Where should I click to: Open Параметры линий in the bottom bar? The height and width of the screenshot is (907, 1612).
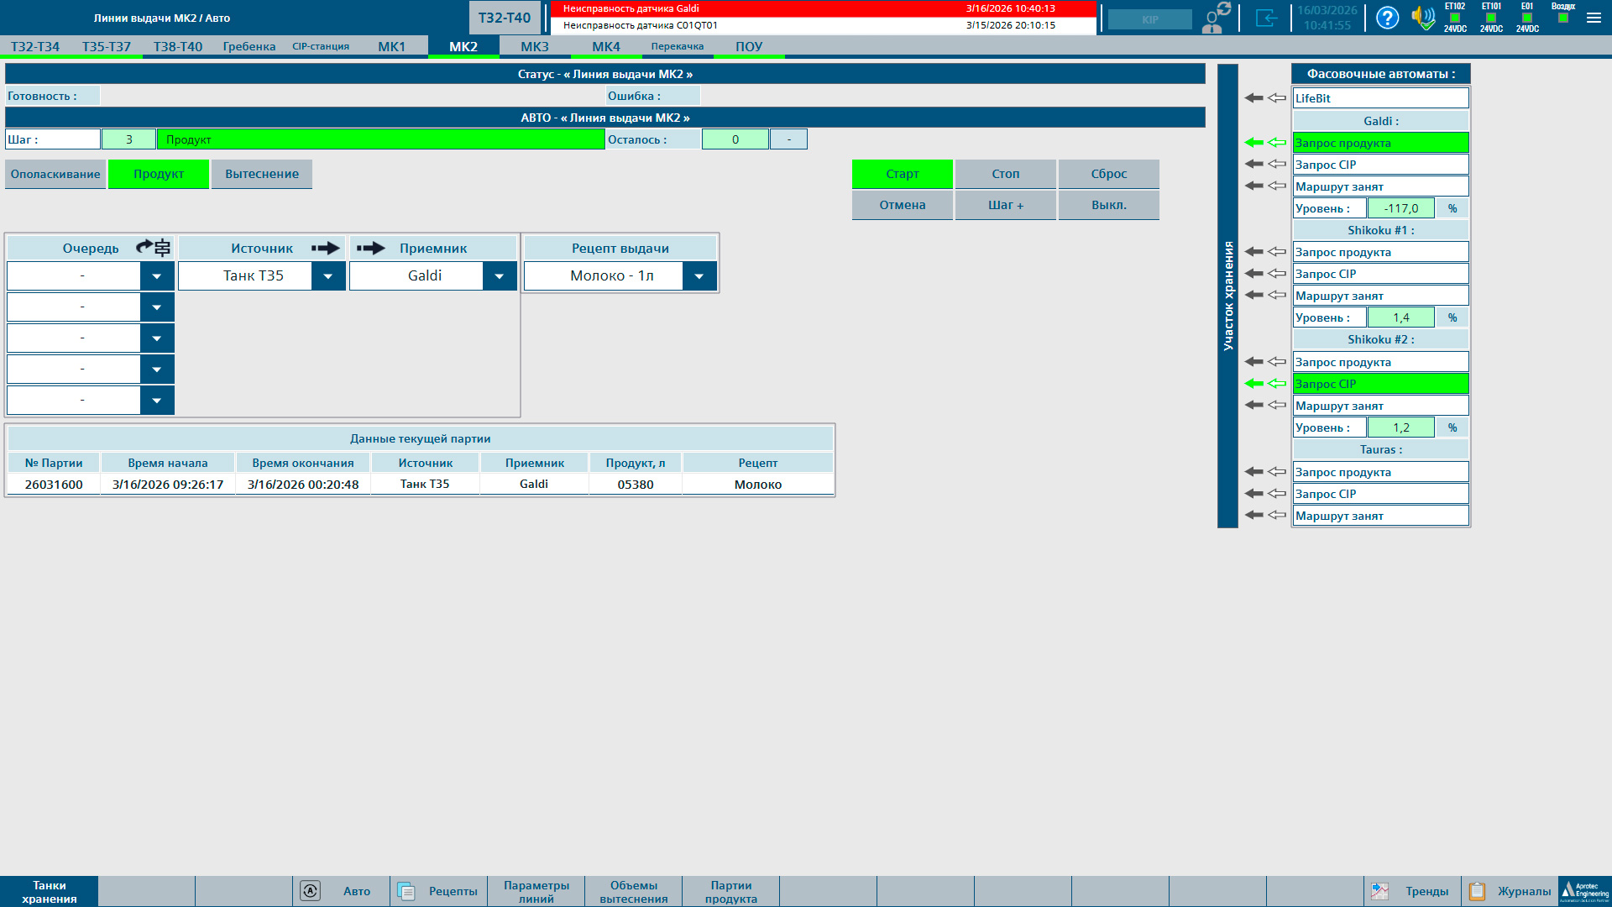tap(536, 891)
